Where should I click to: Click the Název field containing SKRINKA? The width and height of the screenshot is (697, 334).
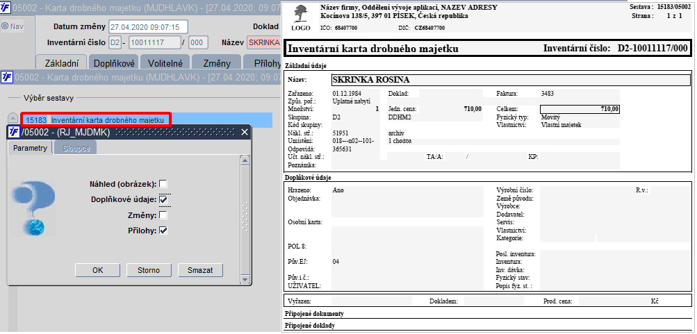pos(264,42)
